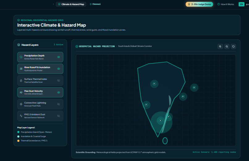Click the teal Precipitation Band legend swatch
This screenshot has height=161, width=249.
19,132
